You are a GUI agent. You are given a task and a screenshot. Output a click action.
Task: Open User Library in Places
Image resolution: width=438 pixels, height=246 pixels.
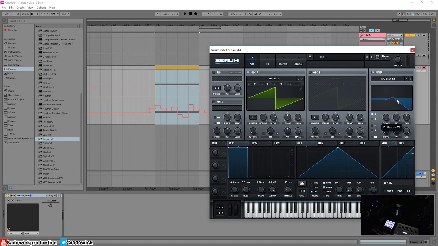(14, 95)
